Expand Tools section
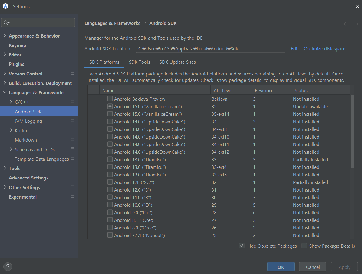Screen dimensions: 362x274 (x=5, y=168)
